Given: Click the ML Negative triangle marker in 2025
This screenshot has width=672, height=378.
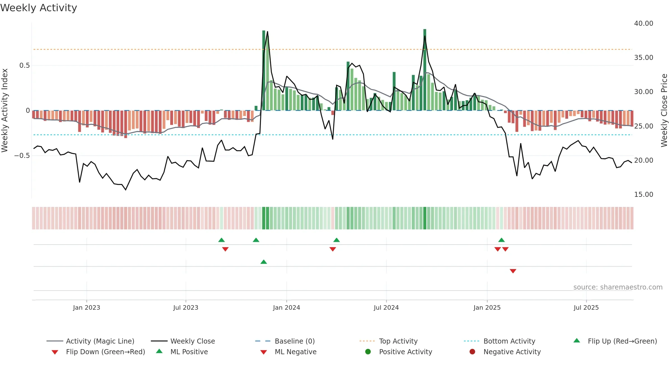Looking at the screenshot, I should (513, 271).
